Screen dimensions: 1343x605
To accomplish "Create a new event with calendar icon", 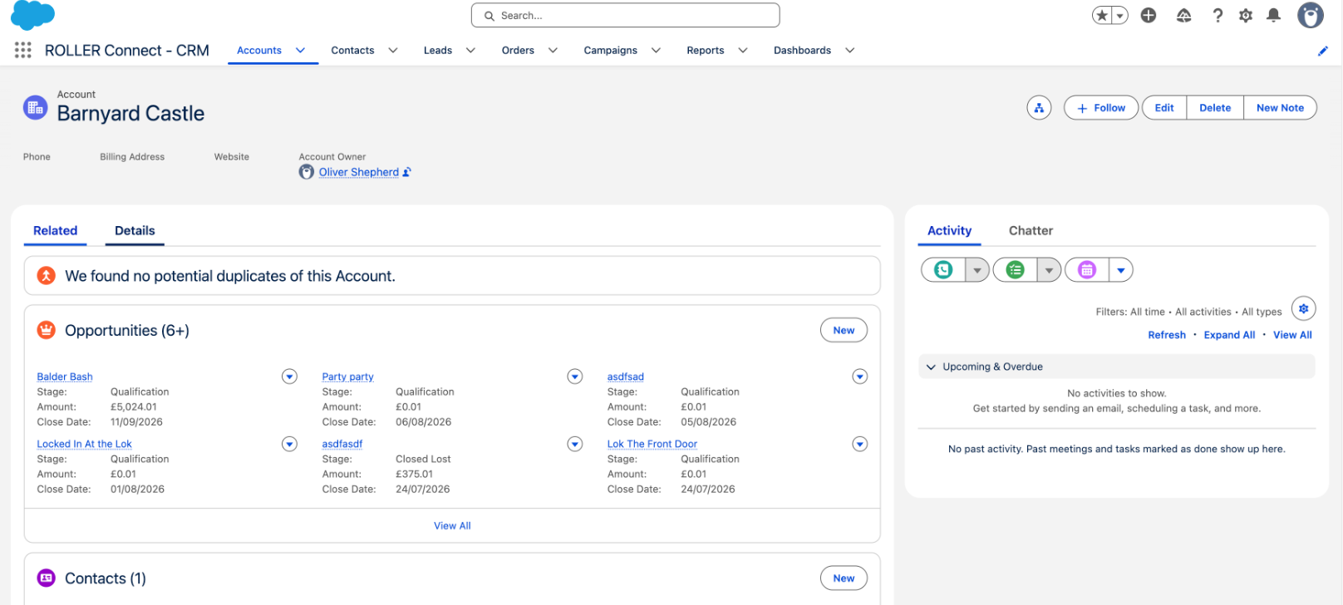I will [1087, 270].
